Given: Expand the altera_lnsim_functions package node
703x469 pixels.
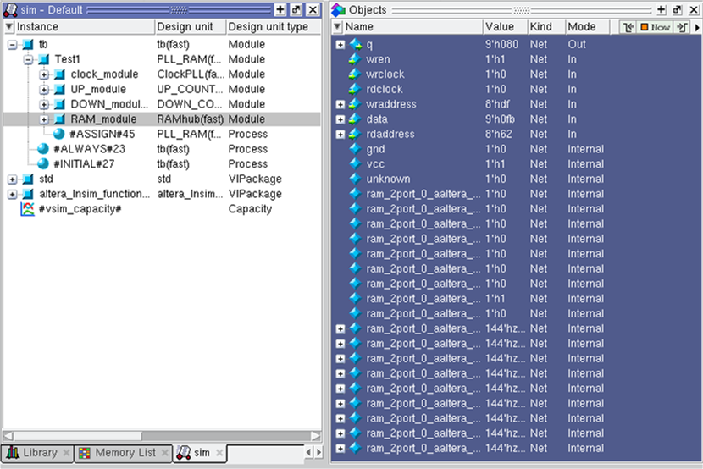Looking at the screenshot, I should click(x=13, y=194).
